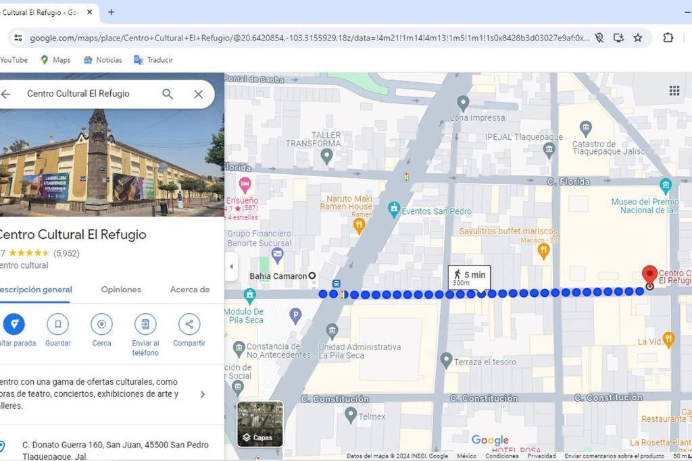
Task: Switch to the Opiniones tab
Action: [x=121, y=290]
